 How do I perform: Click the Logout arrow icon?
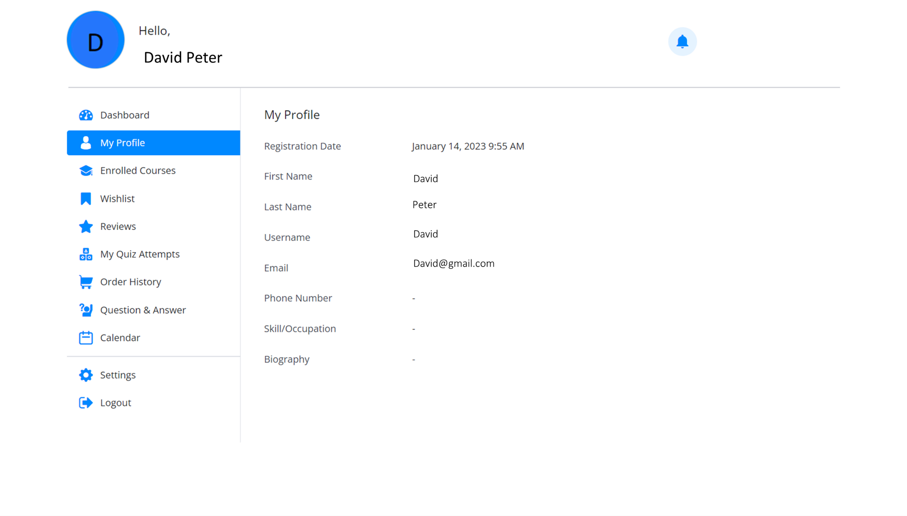pos(86,403)
